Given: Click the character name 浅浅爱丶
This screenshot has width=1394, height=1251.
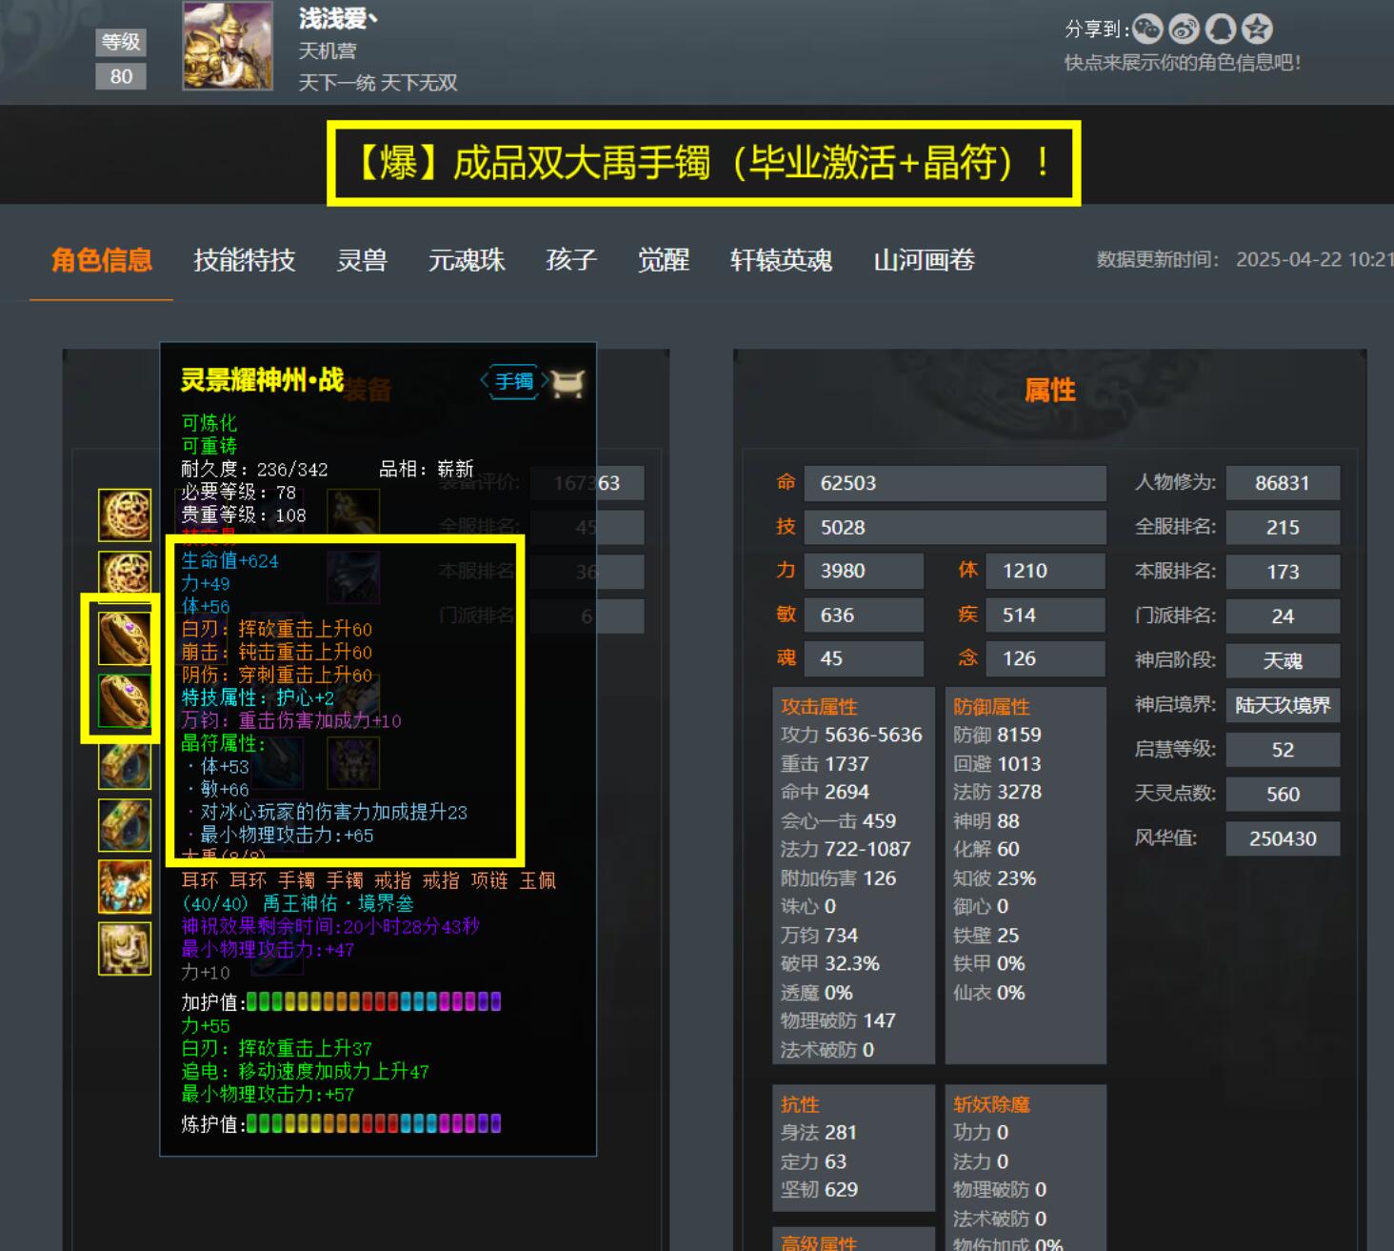Looking at the screenshot, I should tap(338, 19).
